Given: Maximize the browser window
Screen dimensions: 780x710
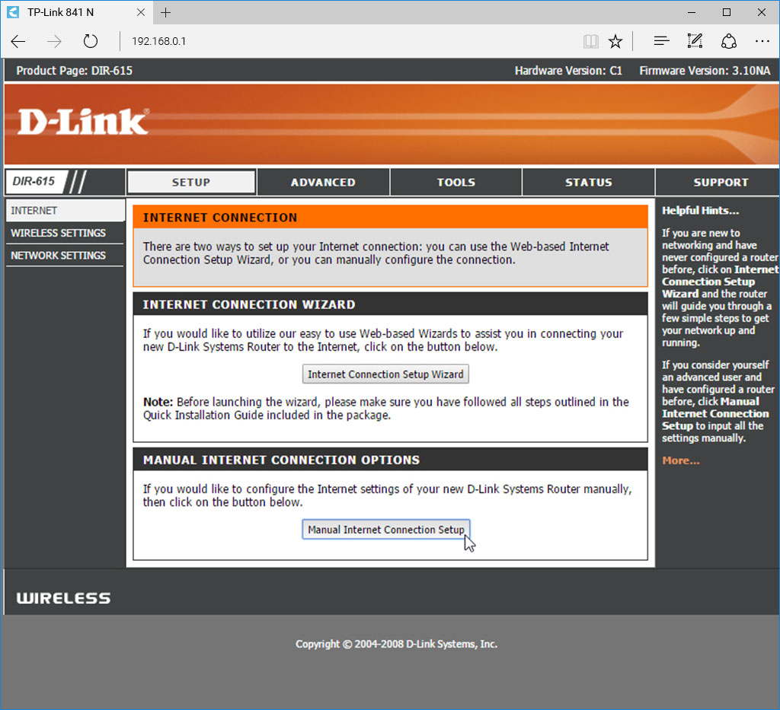Looking at the screenshot, I should pyautogui.click(x=727, y=12).
